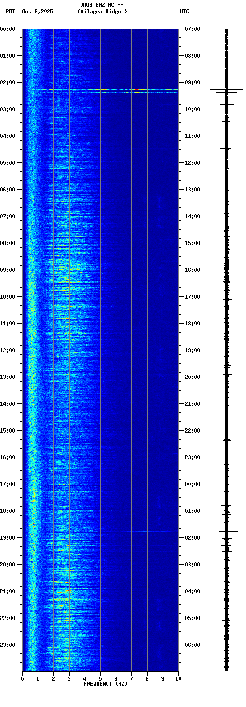
Task: Pick the 02:00 label on PDT axis
Action: 8,83
